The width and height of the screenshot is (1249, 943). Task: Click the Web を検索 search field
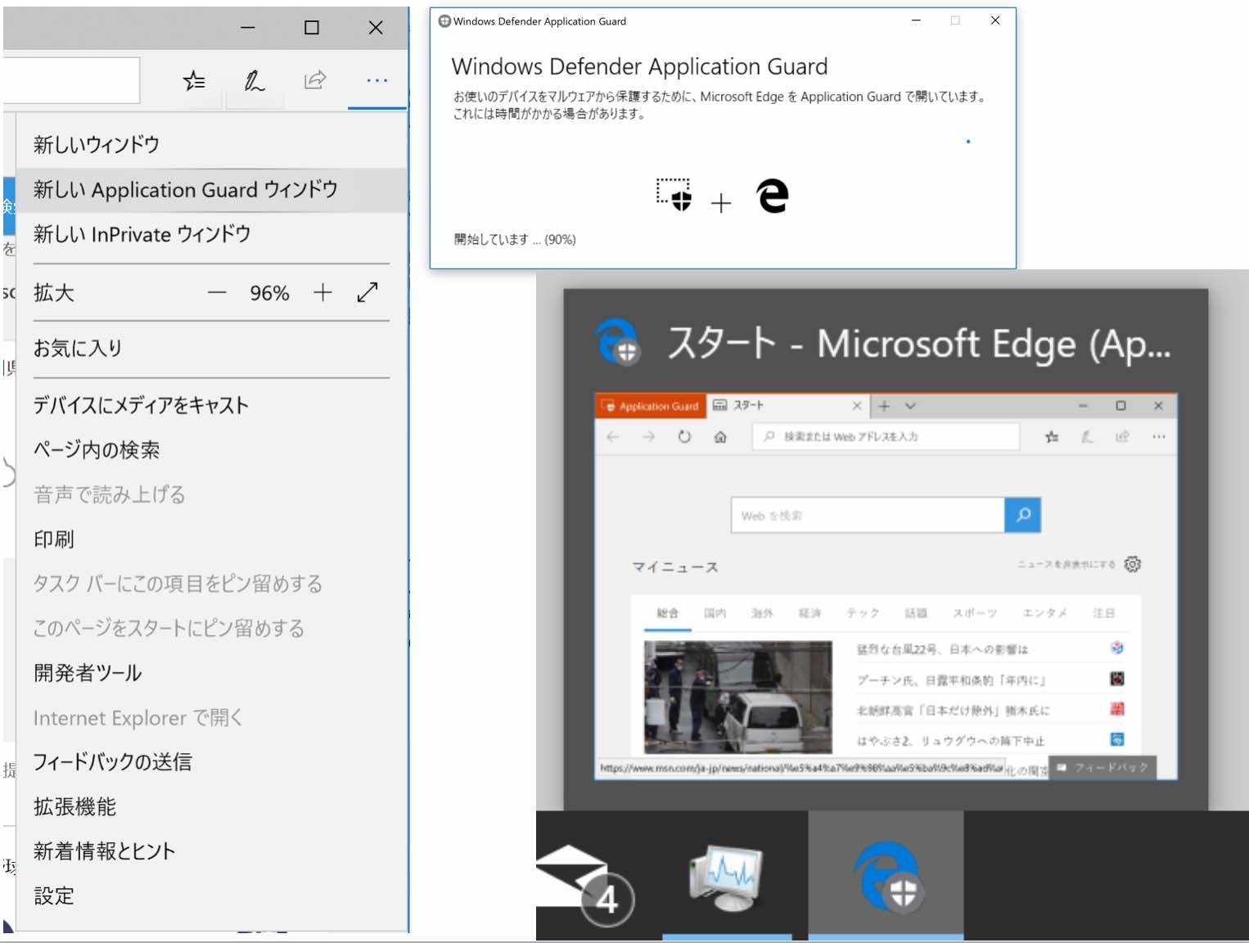click(868, 515)
